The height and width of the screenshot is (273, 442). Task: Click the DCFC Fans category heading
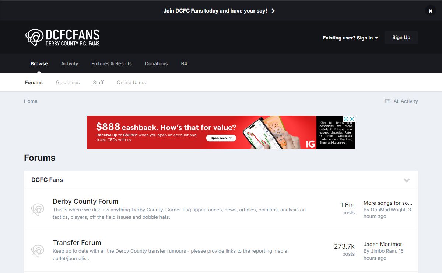pos(47,180)
